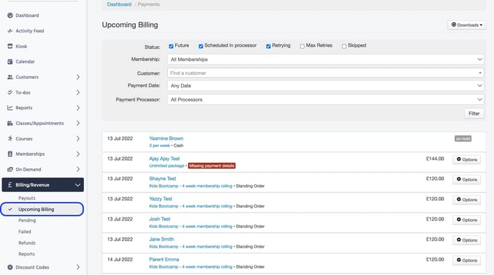
Task: Click the Discount Codes icon
Action: pos(10,267)
